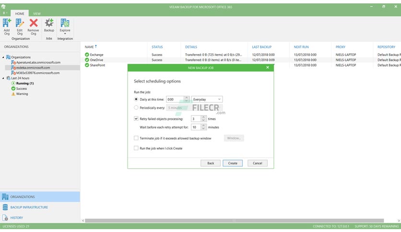The height and width of the screenshot is (232, 401).
Task: Open the BACKUP INFRASTRUCTURE navigation section
Action: point(40,207)
